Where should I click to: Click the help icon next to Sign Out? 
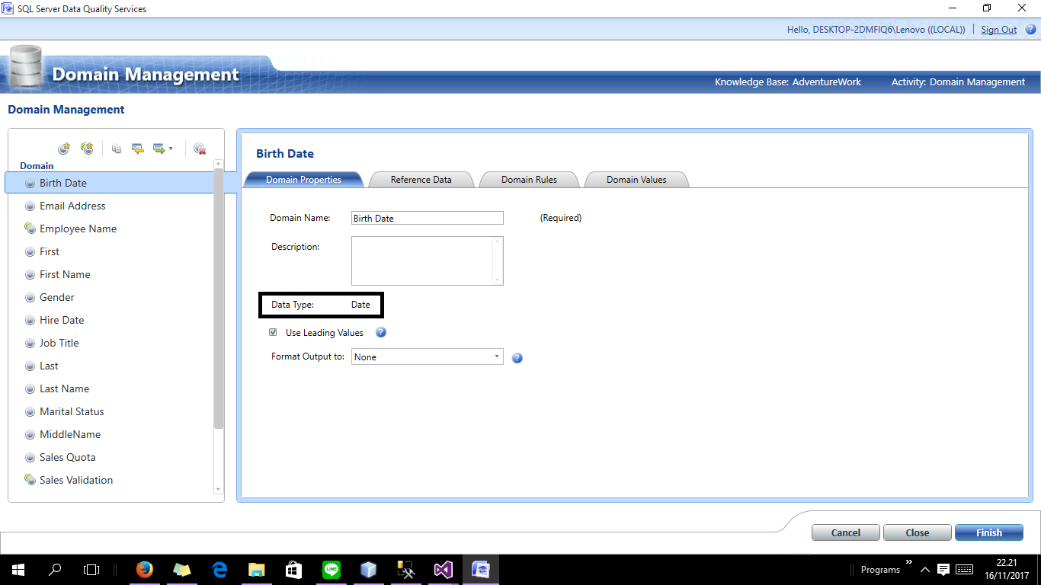[1031, 30]
